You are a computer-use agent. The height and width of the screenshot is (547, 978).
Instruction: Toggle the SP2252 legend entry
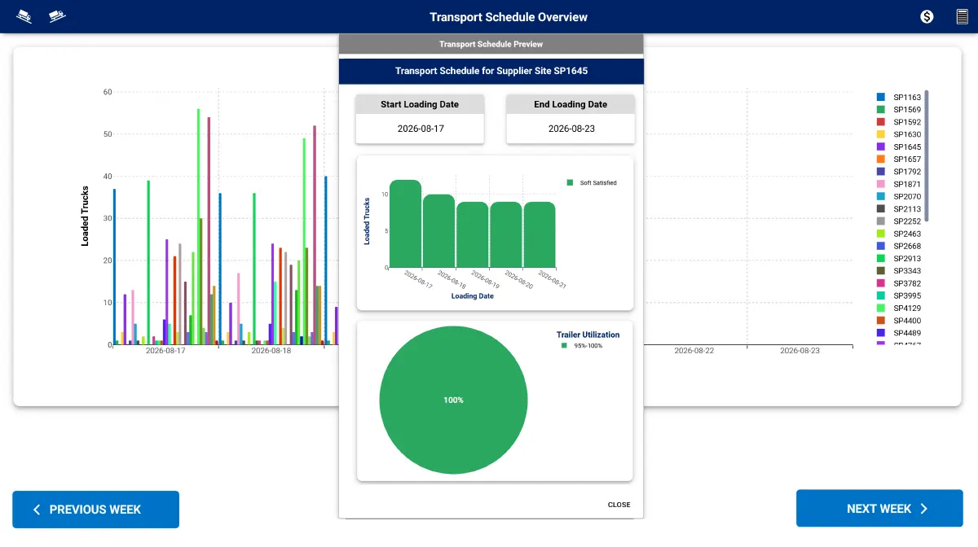pyautogui.click(x=899, y=221)
